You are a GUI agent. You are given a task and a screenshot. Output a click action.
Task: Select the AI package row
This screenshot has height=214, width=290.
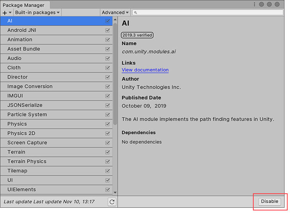56,21
